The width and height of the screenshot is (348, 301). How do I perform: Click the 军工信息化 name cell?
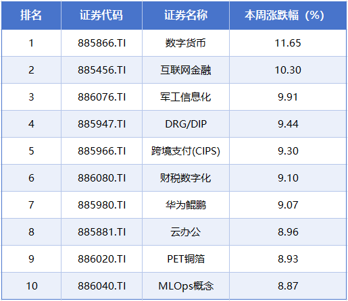[186, 97]
